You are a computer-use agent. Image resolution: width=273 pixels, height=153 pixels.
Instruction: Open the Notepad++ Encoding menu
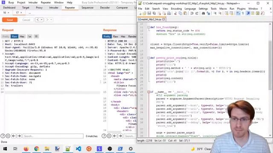tap(176, 8)
